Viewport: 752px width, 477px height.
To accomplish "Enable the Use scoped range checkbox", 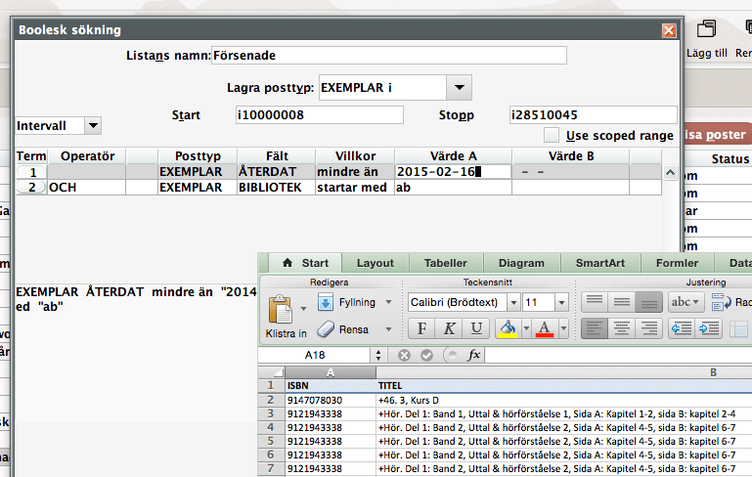I will click(x=553, y=135).
